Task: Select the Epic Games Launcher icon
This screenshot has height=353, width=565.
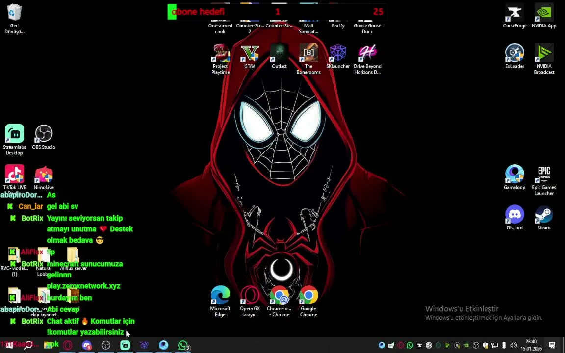Action: [544, 180]
